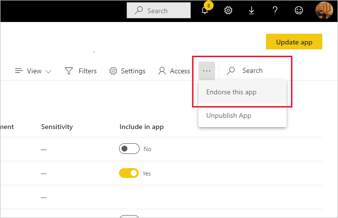Image resolution: width=338 pixels, height=218 pixels.
Task: Open workspace Settings in toolbar
Action: tap(127, 71)
